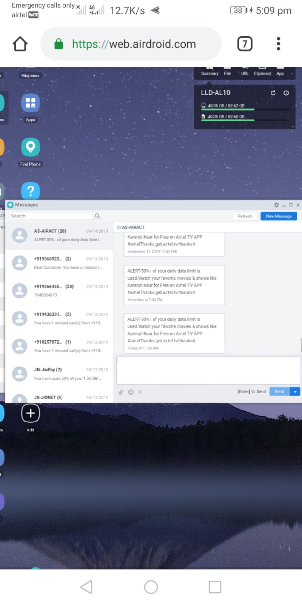Click the LLD-AL10 device name
The height and width of the screenshot is (605, 302).
pos(216,93)
